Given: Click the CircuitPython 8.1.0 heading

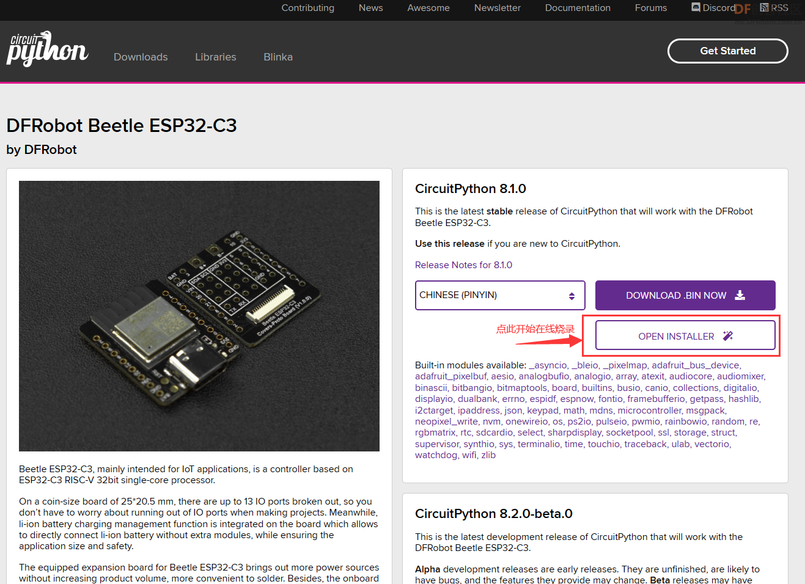Looking at the screenshot, I should (x=471, y=189).
